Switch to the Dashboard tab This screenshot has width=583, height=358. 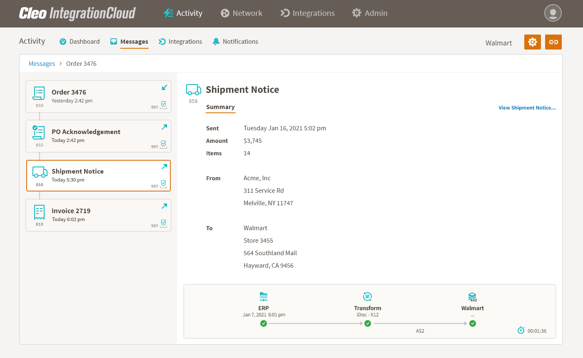click(80, 42)
